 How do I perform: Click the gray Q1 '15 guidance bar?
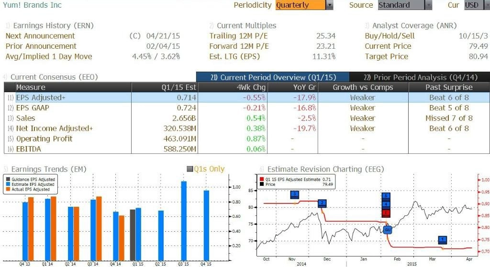pyautogui.click(x=133, y=235)
